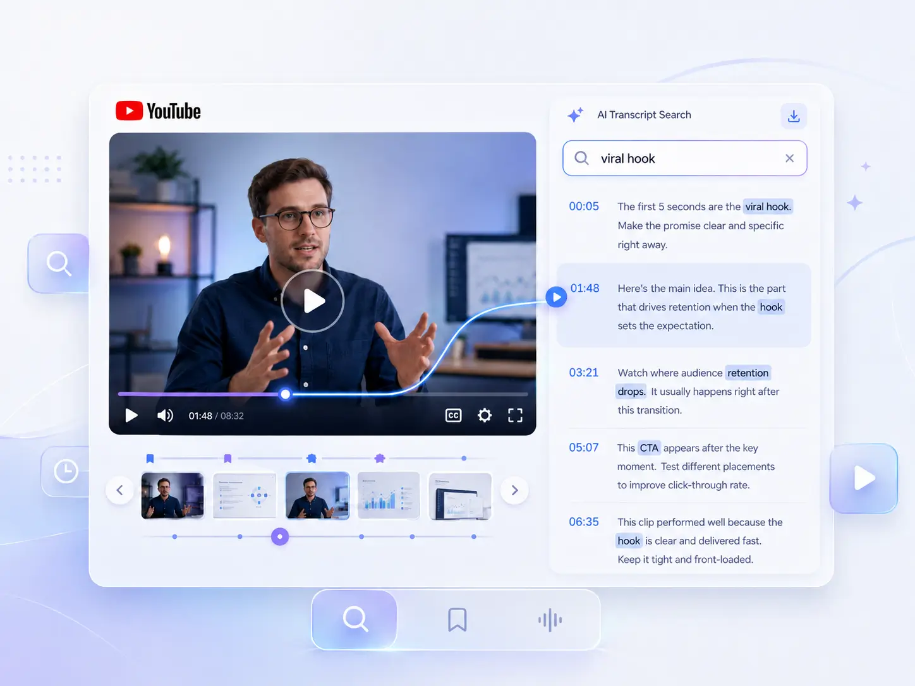Select the highlighted third thumbnail
This screenshot has height=686, width=915.
(x=317, y=496)
